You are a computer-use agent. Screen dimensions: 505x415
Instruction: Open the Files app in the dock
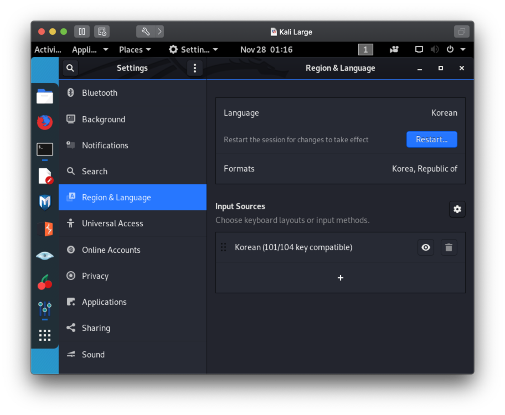tap(45, 96)
